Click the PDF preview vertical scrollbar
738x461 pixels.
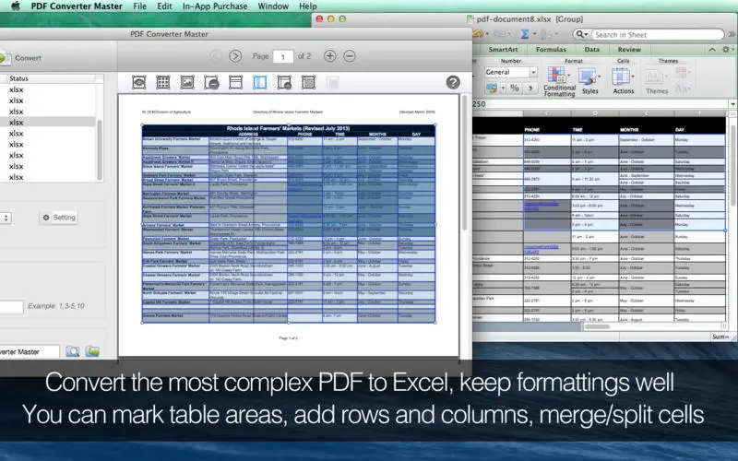pyautogui.click(x=465, y=162)
